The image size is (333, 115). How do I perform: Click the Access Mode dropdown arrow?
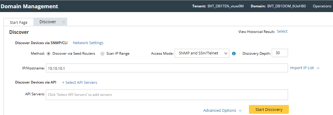[226, 54]
